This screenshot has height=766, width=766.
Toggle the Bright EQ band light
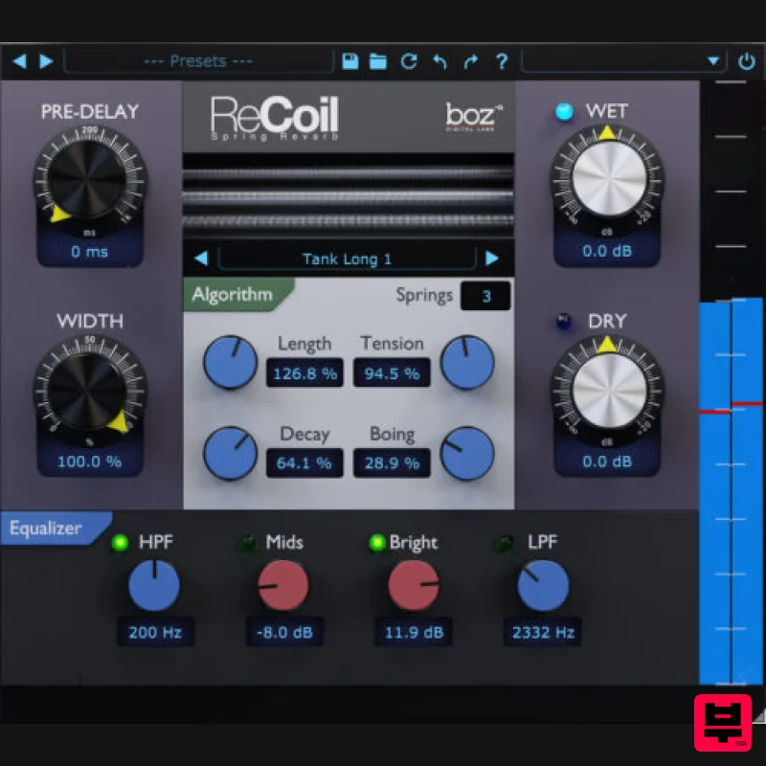pos(375,542)
